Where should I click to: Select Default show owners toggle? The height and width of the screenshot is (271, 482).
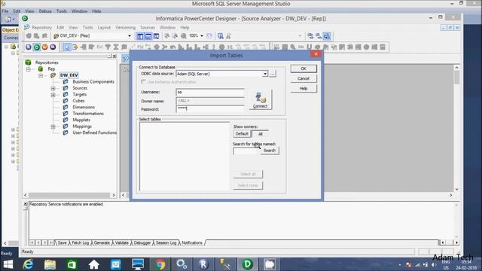point(242,134)
